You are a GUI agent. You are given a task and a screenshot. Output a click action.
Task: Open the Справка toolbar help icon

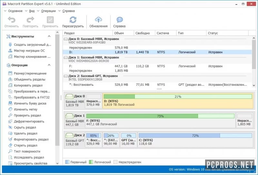(120, 20)
